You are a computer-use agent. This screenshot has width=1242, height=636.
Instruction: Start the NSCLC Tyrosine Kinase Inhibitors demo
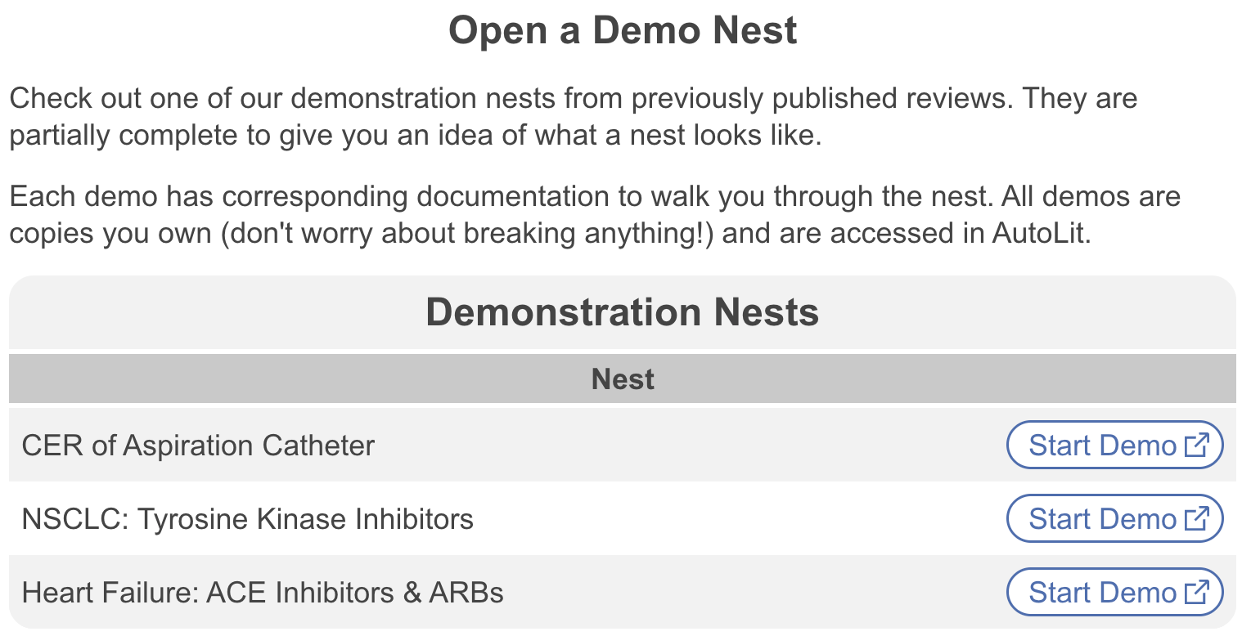(1101, 519)
